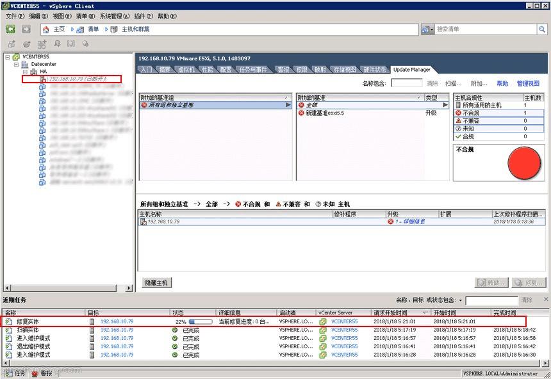Collapse the Datecenter tree node
This screenshot has height=379, width=551.
(16, 64)
